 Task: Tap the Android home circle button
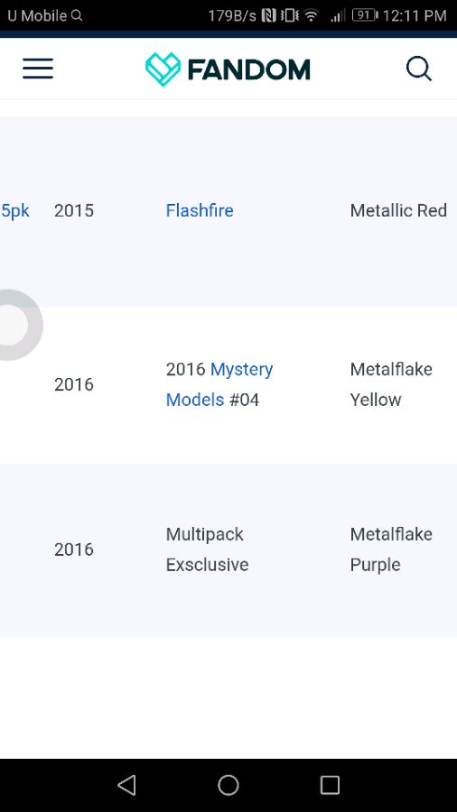pyautogui.click(x=228, y=785)
